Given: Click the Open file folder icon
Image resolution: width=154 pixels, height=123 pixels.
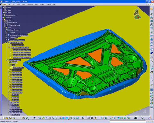Looking at the screenshot, I should point(7,118).
